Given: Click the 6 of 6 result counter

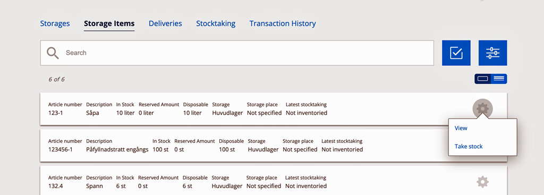Looking at the screenshot, I should point(56,80).
